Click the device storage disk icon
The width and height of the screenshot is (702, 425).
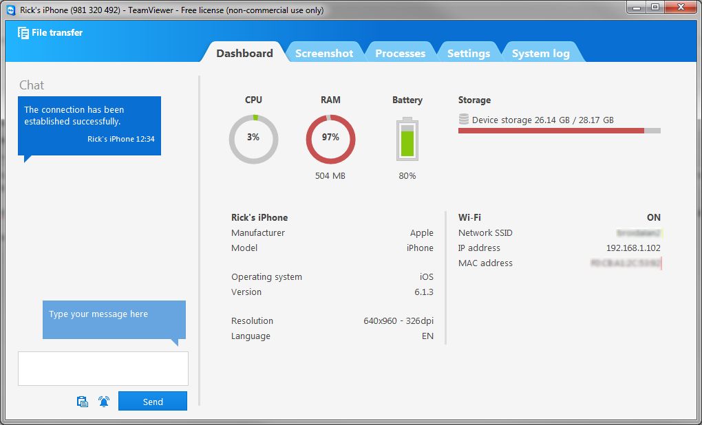(x=464, y=120)
